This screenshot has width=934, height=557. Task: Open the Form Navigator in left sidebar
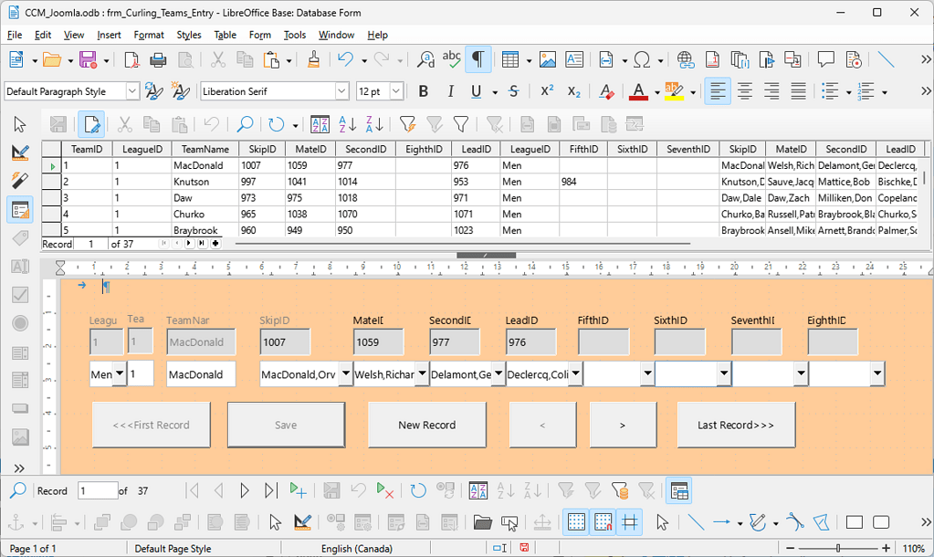20,209
